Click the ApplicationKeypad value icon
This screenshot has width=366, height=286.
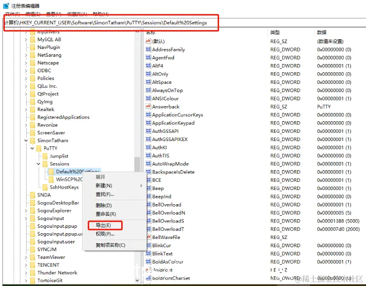click(x=148, y=123)
